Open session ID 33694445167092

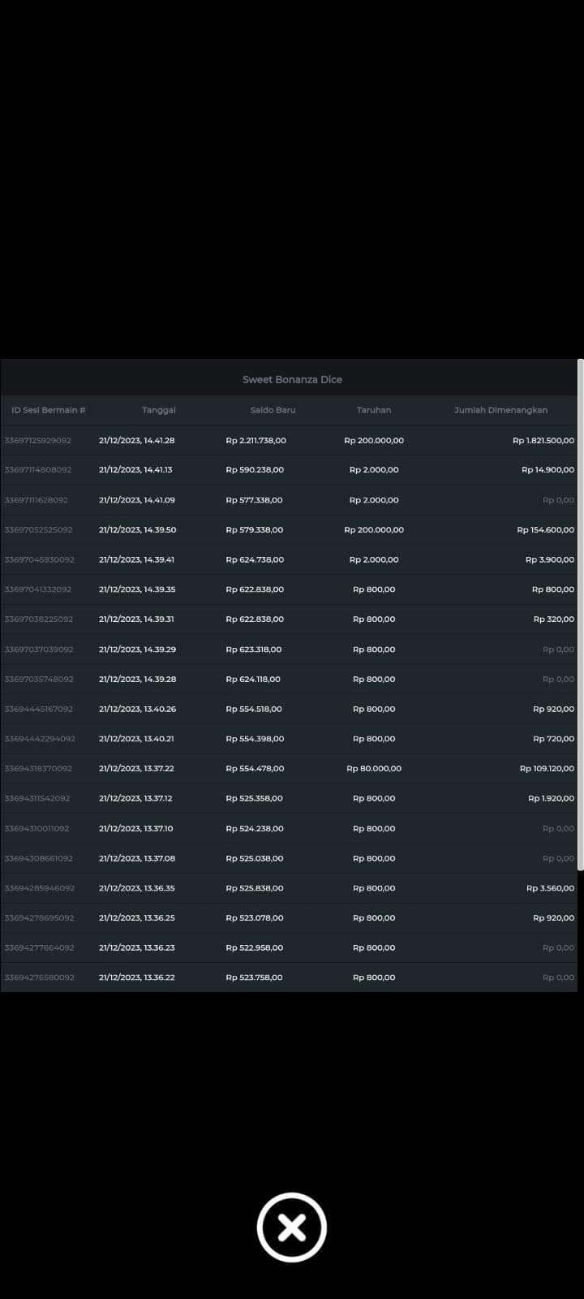pos(39,709)
